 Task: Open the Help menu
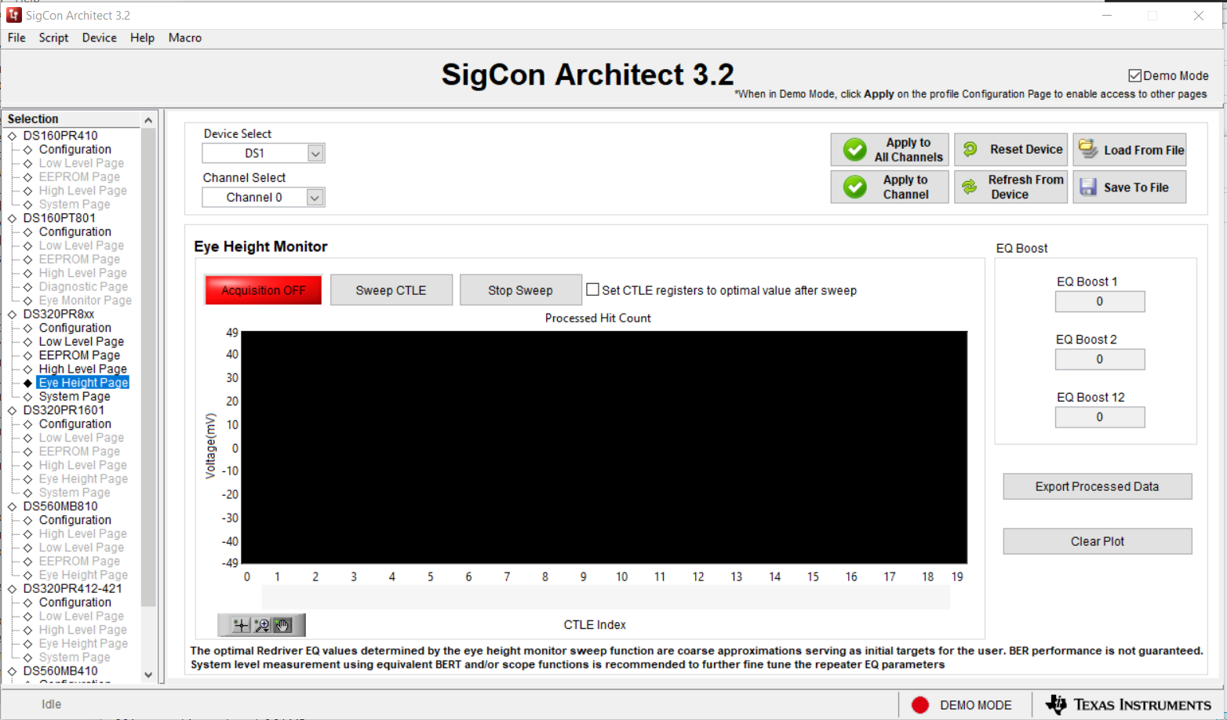(142, 38)
